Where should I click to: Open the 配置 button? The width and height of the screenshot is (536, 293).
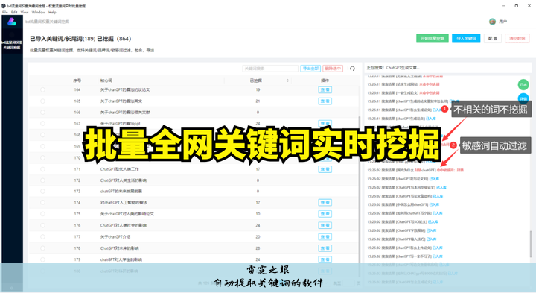coord(493,38)
